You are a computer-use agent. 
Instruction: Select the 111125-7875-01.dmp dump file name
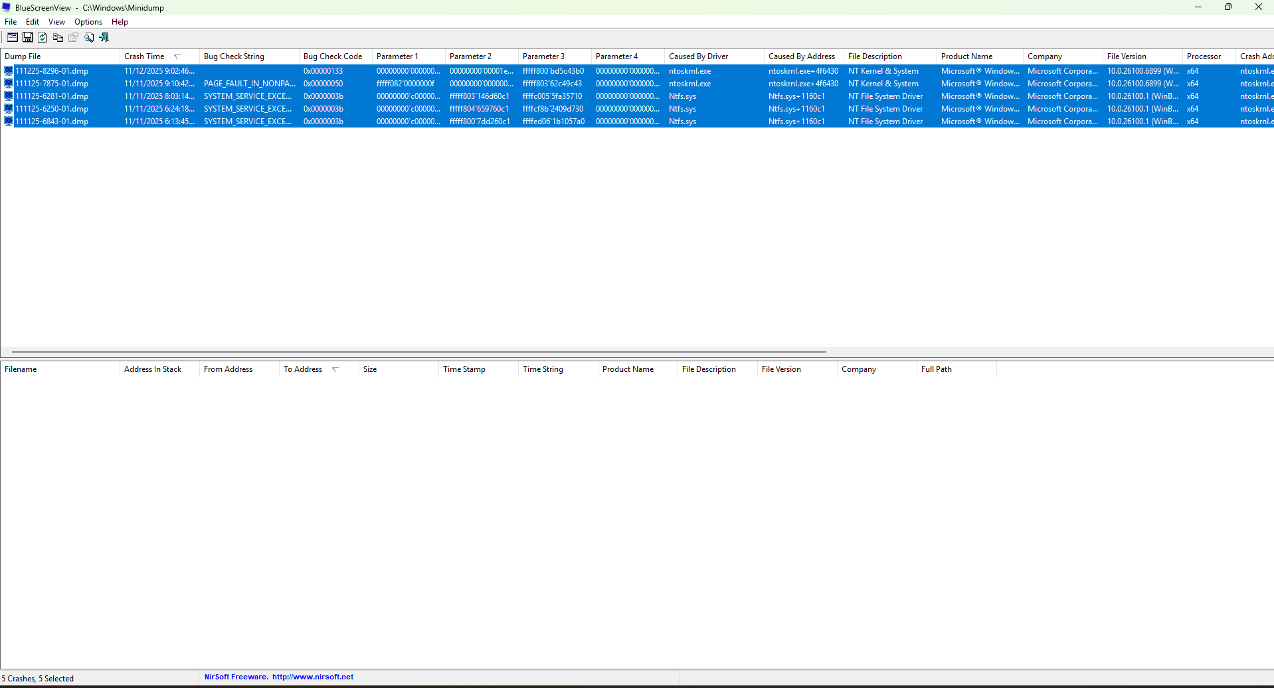52,84
